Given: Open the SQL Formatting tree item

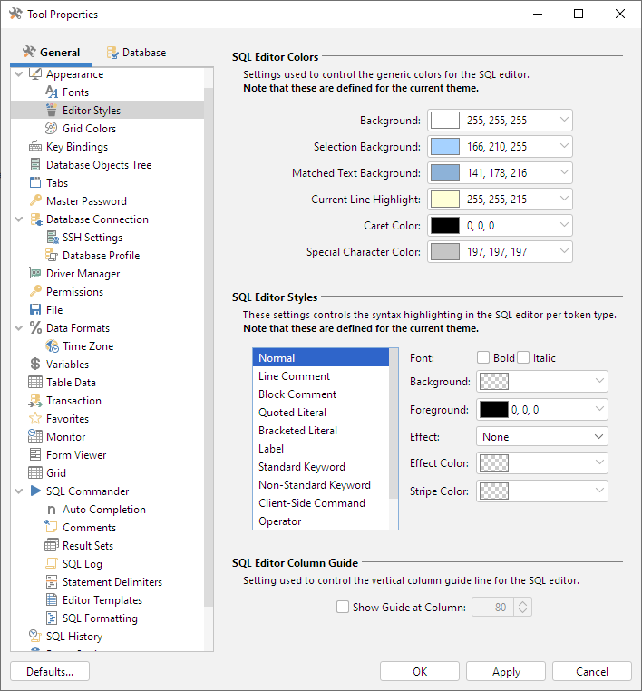Looking at the screenshot, I should tap(100, 618).
